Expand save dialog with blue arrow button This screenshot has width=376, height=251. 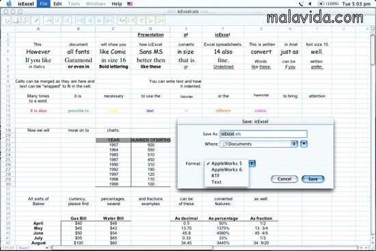[304, 144]
